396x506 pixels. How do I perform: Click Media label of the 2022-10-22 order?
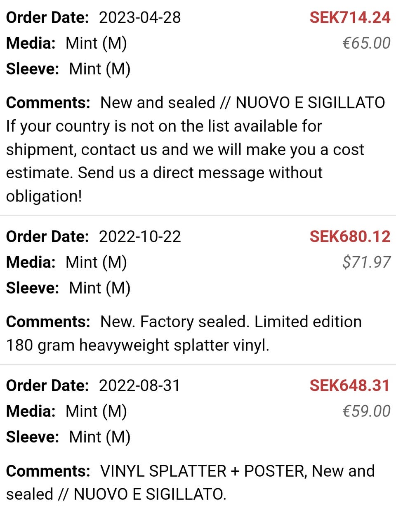point(31,262)
